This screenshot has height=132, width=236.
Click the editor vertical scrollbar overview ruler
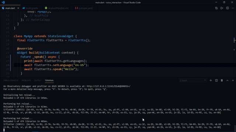pos(235,44)
